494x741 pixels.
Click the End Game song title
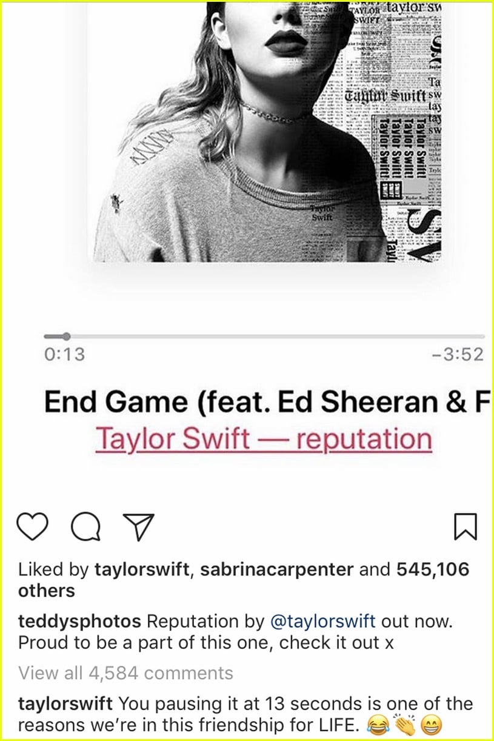pos(266,403)
